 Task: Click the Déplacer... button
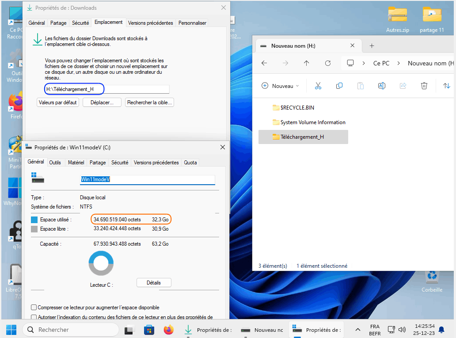tap(102, 103)
